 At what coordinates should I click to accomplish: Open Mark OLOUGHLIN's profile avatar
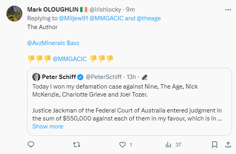pyautogui.click(x=14, y=14)
